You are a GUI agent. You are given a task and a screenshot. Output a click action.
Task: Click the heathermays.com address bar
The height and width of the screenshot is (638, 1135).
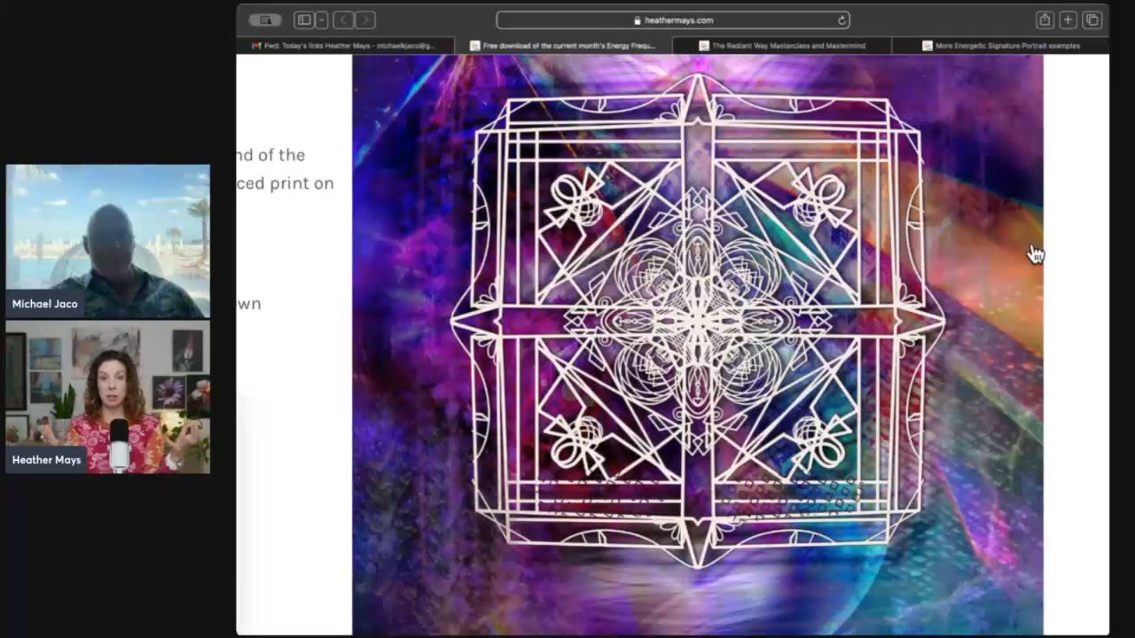[x=673, y=19]
